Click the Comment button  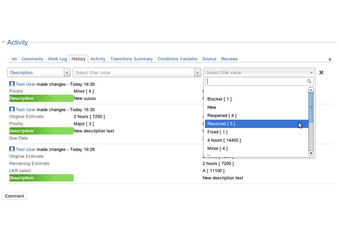[14, 196]
